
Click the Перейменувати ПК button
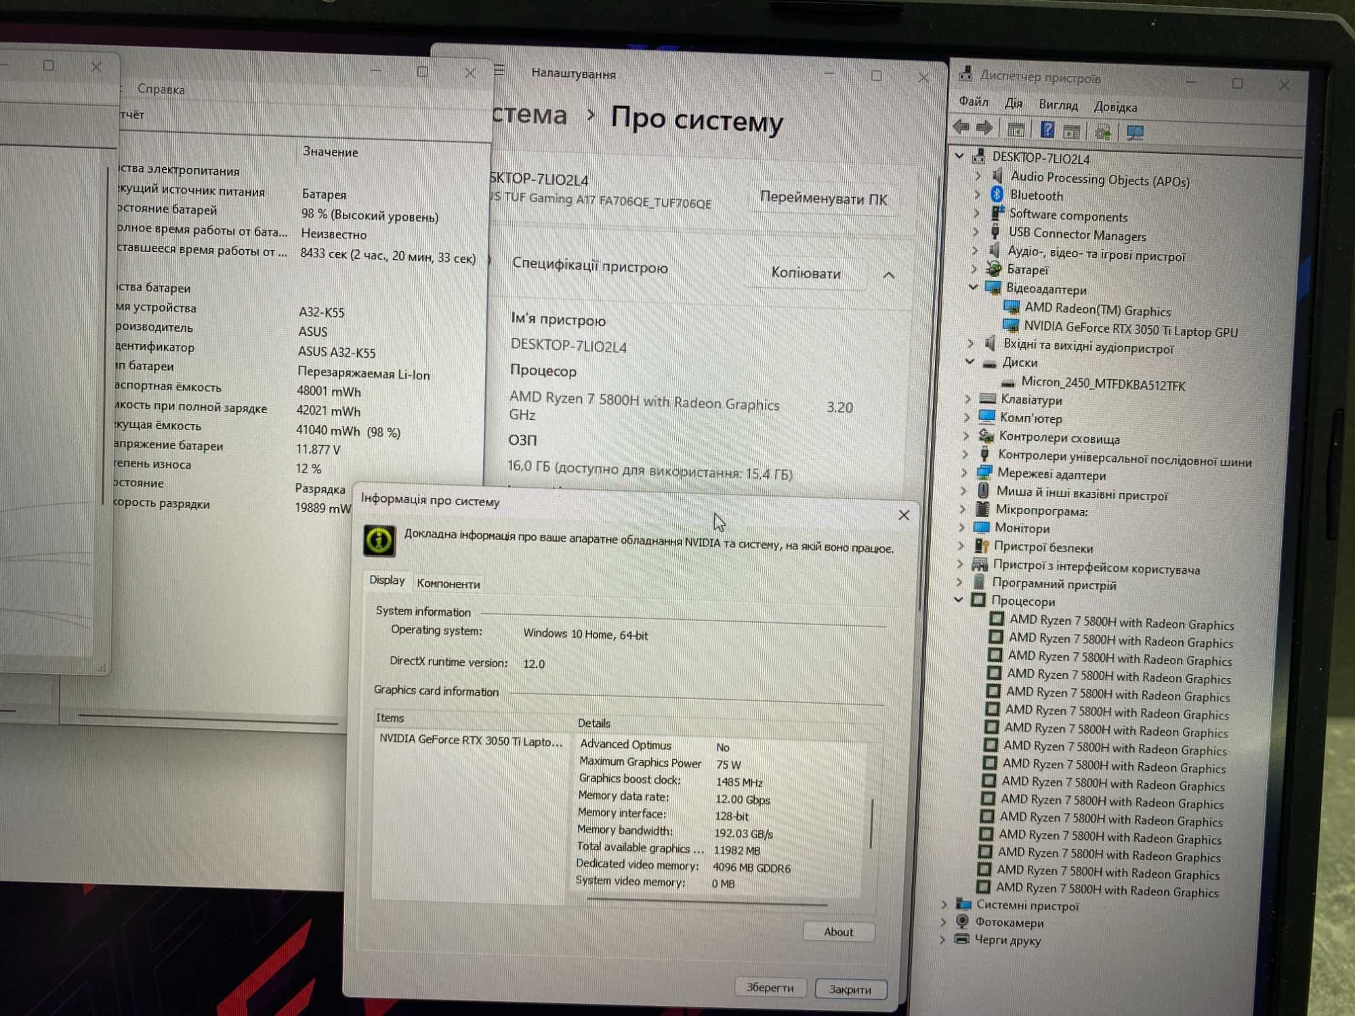click(823, 198)
